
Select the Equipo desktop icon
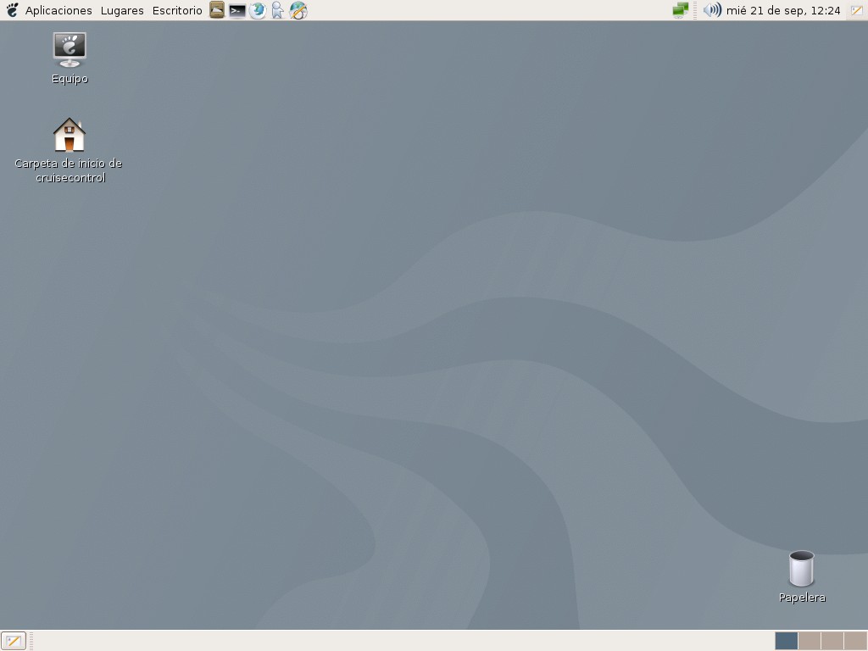click(x=70, y=58)
